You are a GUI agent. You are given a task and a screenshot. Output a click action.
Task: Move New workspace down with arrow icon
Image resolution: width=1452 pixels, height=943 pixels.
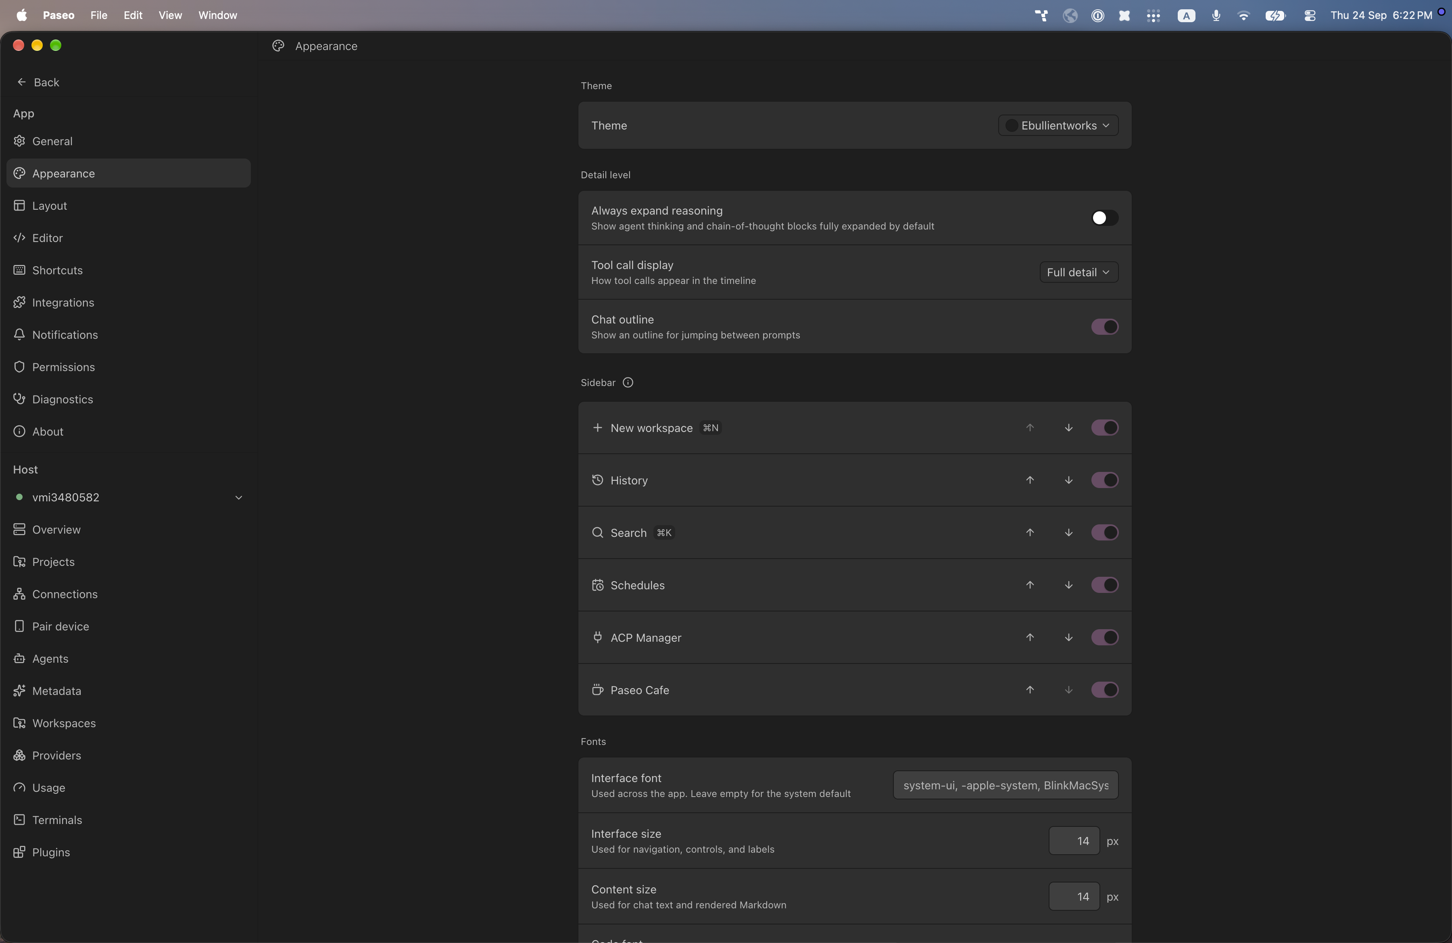(x=1068, y=428)
